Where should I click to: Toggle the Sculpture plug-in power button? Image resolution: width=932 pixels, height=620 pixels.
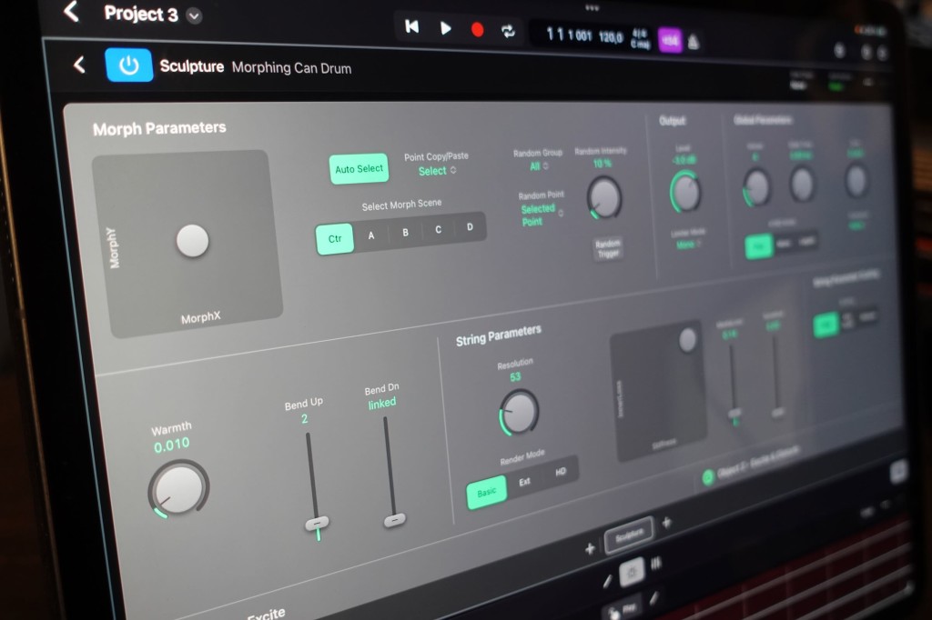(129, 65)
